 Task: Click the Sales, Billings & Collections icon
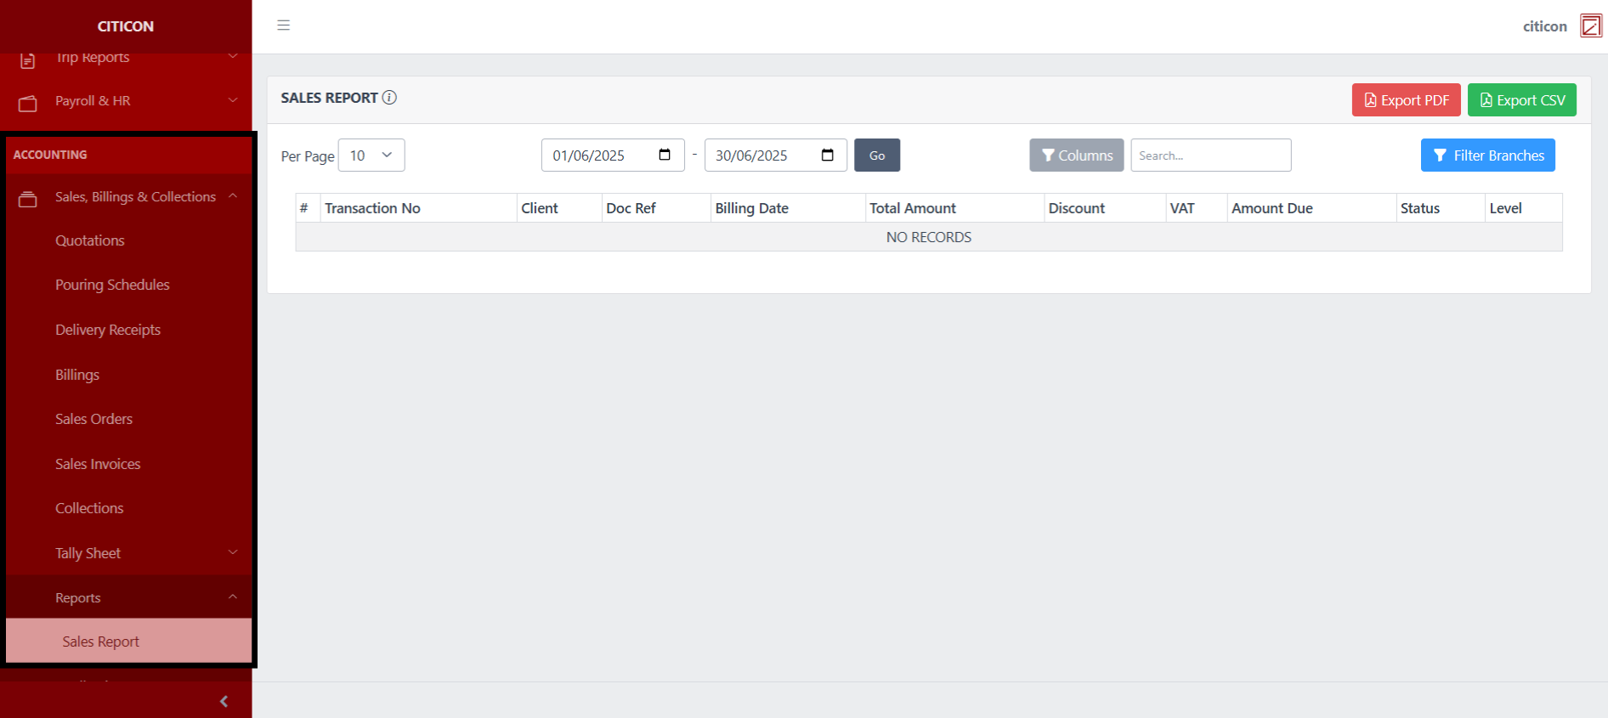click(28, 199)
